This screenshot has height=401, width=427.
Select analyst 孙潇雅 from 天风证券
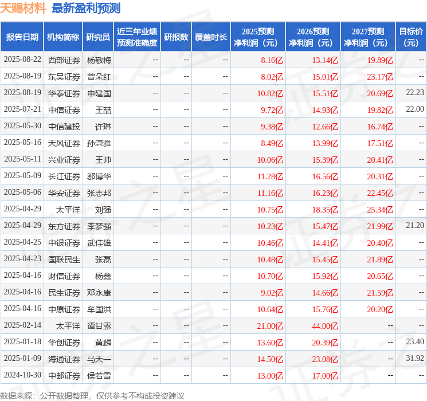coord(99,143)
